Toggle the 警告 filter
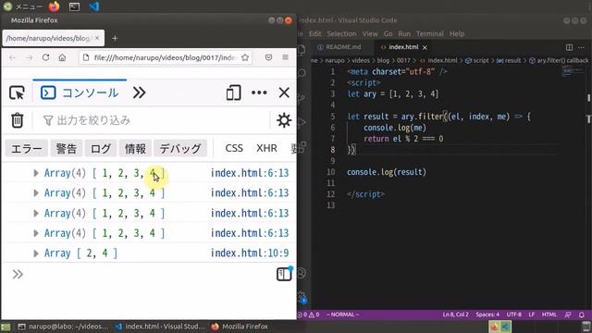This screenshot has width=592, height=333. coord(67,148)
